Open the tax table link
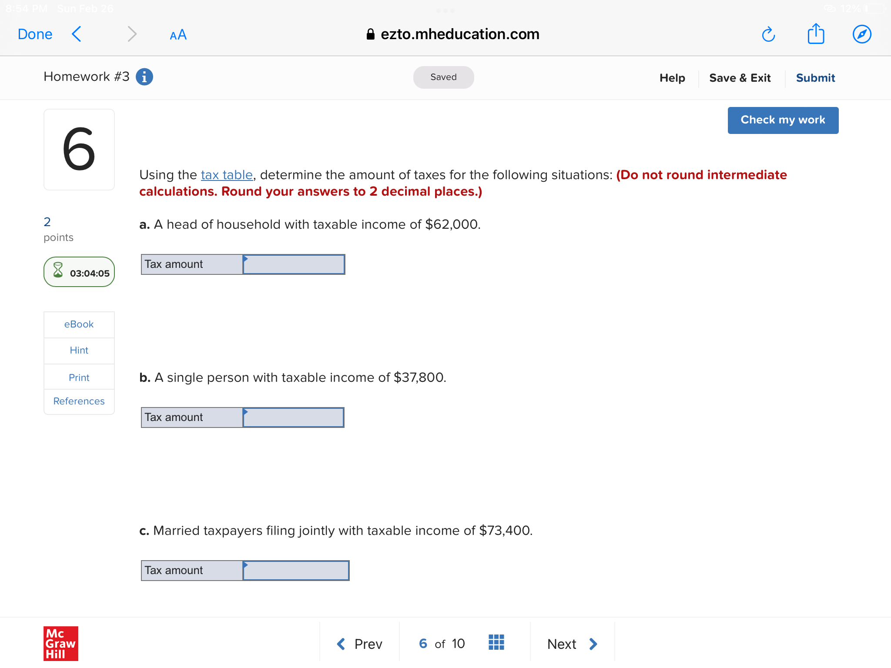This screenshot has height=668, width=891. point(226,175)
